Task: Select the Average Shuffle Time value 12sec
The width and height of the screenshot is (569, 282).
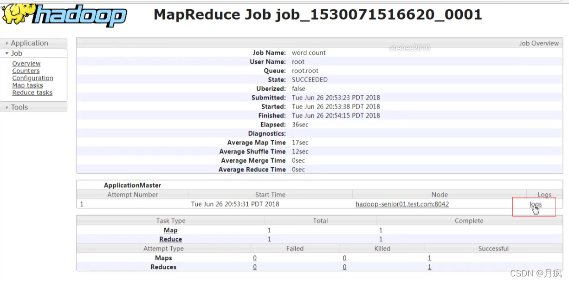Action: tap(300, 152)
